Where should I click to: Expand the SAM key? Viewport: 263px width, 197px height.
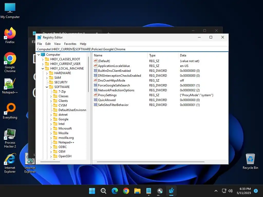click(x=47, y=78)
